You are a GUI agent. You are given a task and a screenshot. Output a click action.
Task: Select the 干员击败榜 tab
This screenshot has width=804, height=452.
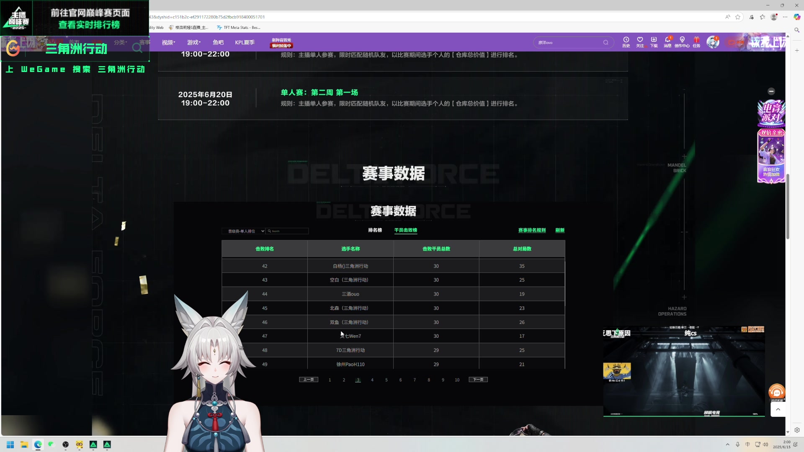(x=406, y=230)
